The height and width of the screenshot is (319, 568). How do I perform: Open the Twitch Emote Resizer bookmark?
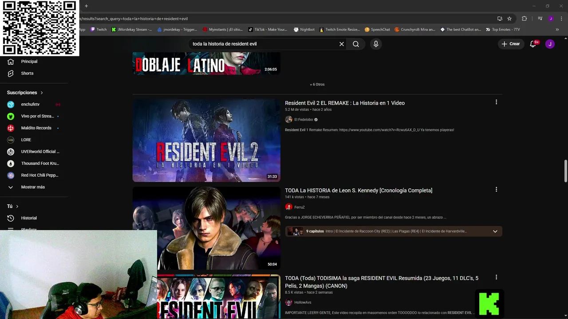pos(339,30)
